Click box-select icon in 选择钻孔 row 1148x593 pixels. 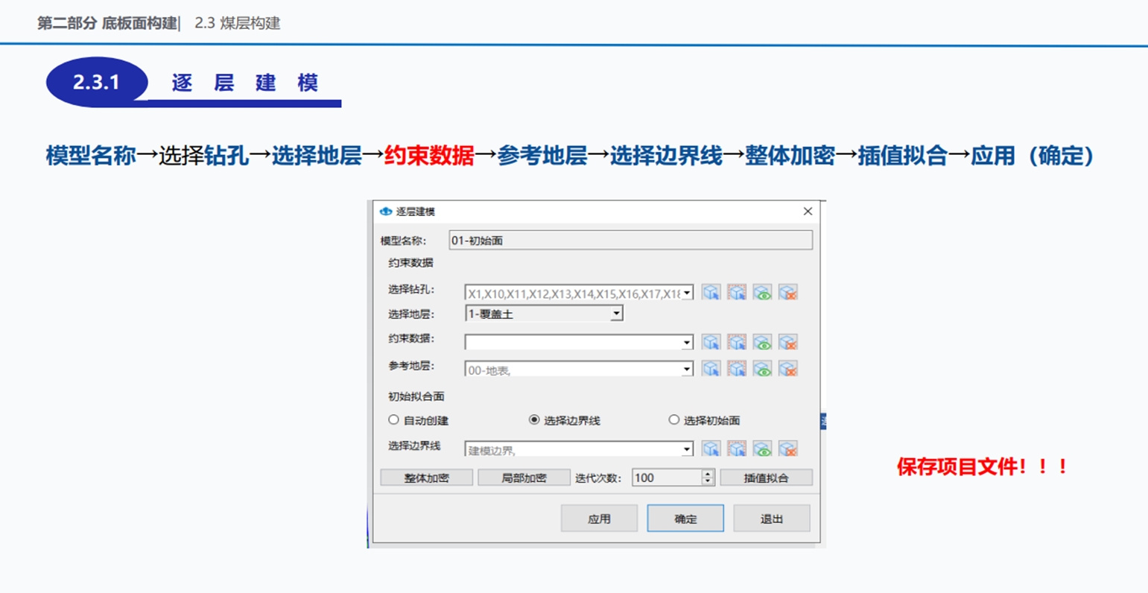click(x=737, y=292)
